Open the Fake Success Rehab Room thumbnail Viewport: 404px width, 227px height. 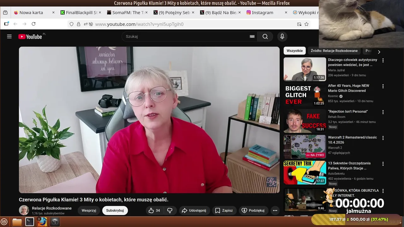(305, 121)
